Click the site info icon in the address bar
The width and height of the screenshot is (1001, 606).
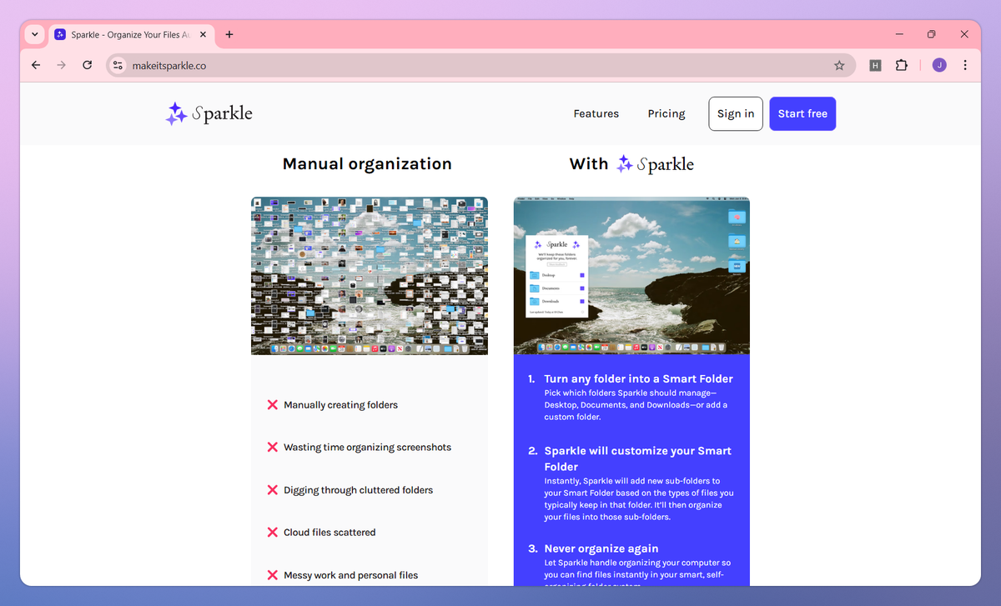coord(118,65)
